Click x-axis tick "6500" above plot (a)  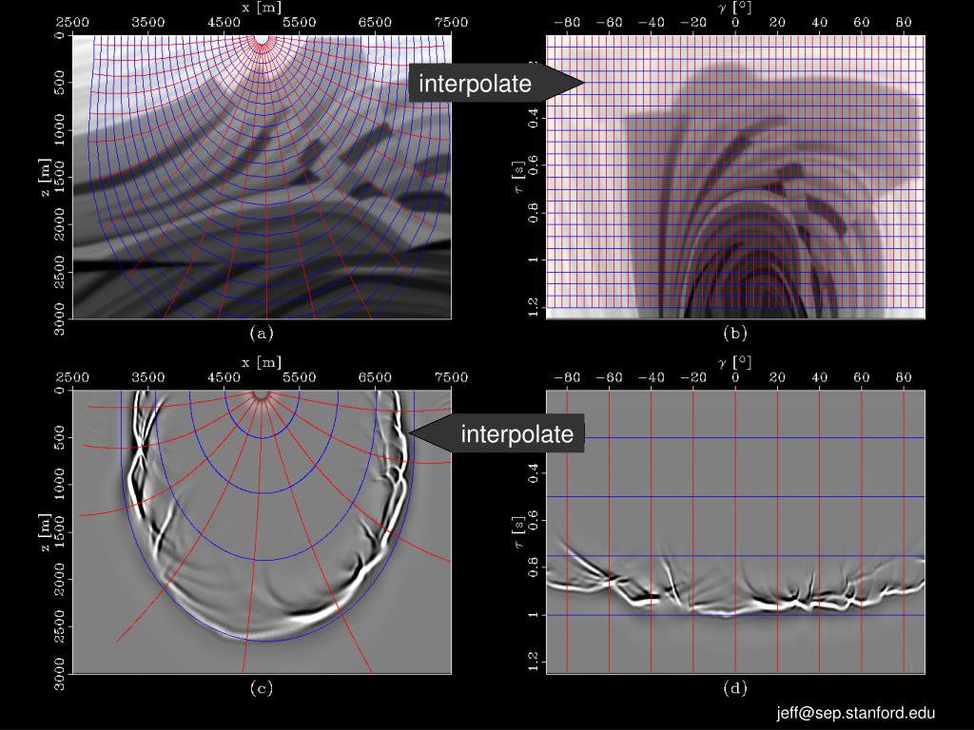click(x=375, y=23)
